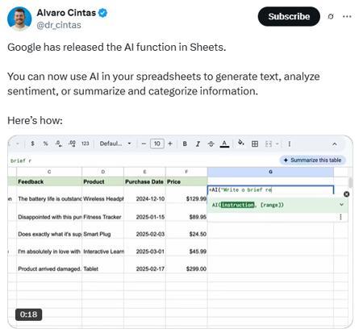Open merge cells dropdown arrow

(x=277, y=144)
